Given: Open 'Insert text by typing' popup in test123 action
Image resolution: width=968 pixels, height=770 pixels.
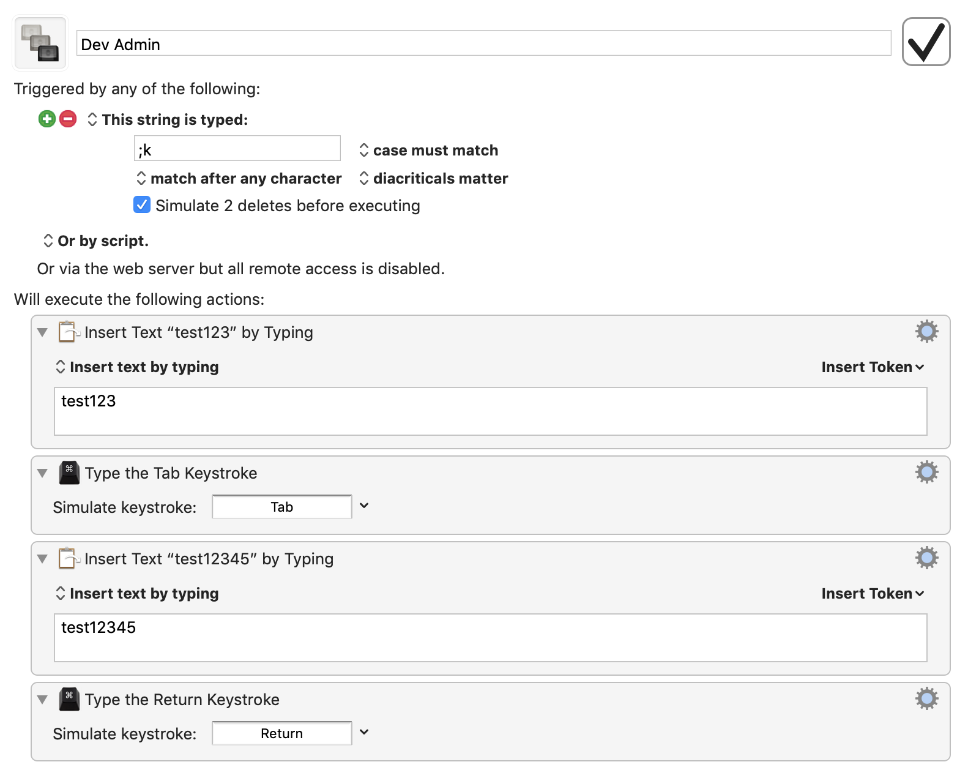Looking at the screenshot, I should click(137, 367).
